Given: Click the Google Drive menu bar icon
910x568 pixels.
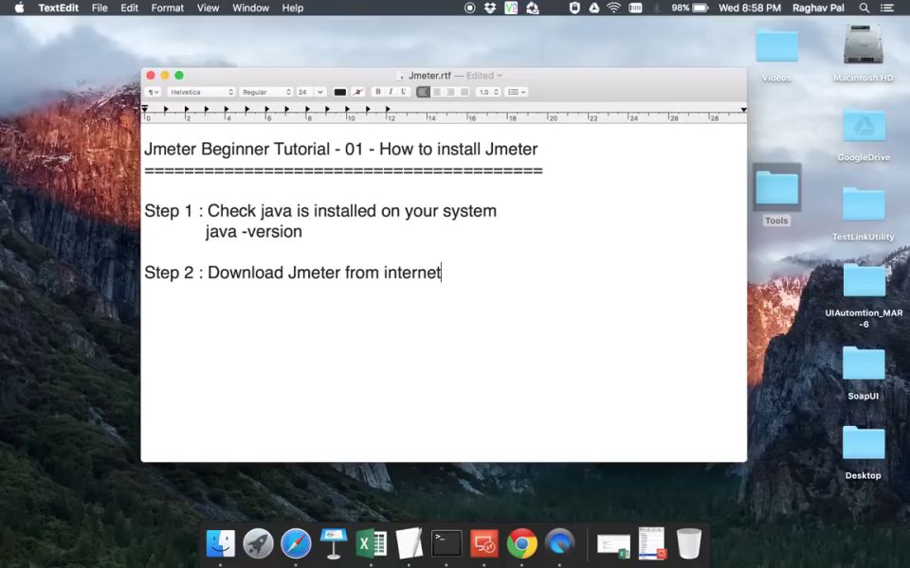Looking at the screenshot, I should click(593, 8).
